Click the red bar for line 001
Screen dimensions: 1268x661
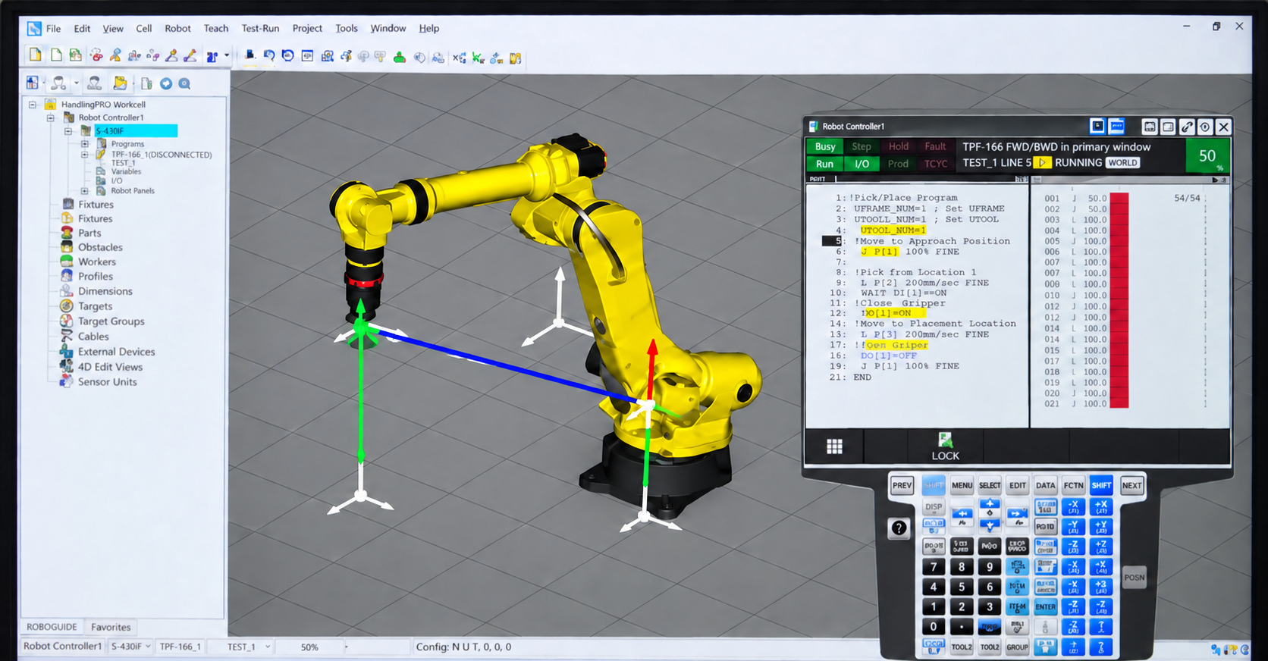1119,199
